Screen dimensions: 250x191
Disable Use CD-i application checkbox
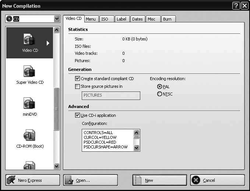coord(77,115)
